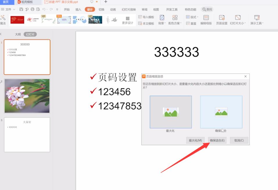Image resolution: width=278 pixels, height=190 pixels.
Task: Expand the 幻灯片大小 dropdown arrow
Action: pyautogui.click(x=245, y=23)
